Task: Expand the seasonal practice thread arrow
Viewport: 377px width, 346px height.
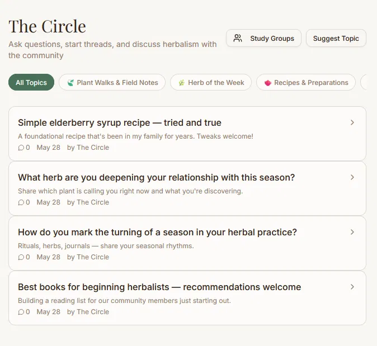Action: pos(352,232)
